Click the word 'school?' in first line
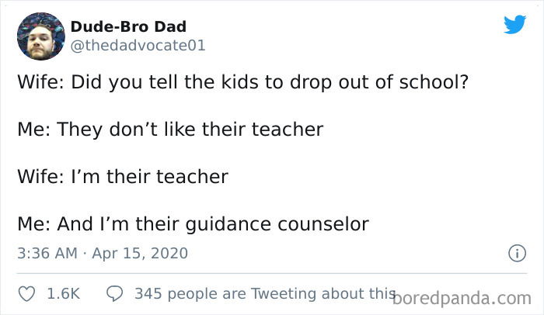This screenshot has height=315, width=544. click(434, 82)
